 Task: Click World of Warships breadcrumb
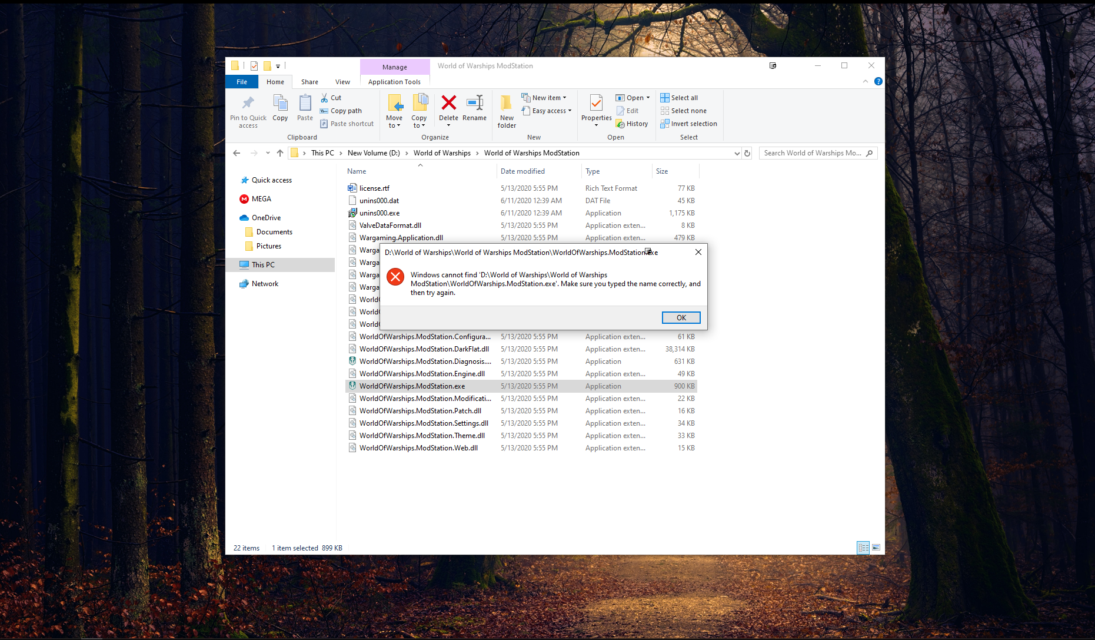442,153
